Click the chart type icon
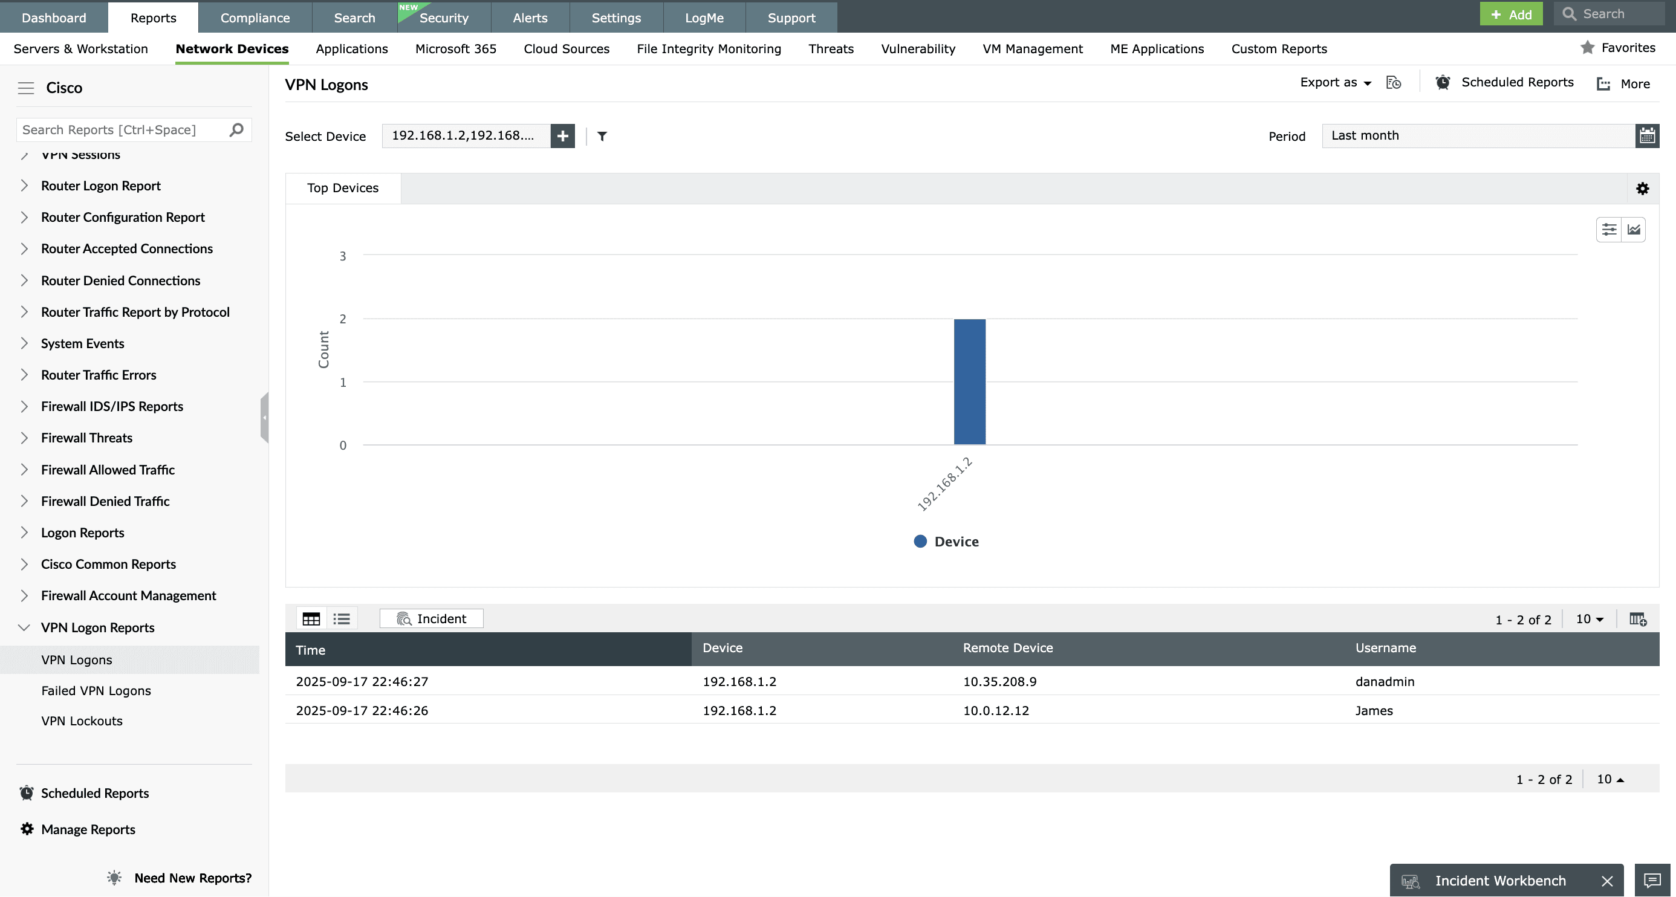1676x897 pixels. click(1634, 230)
